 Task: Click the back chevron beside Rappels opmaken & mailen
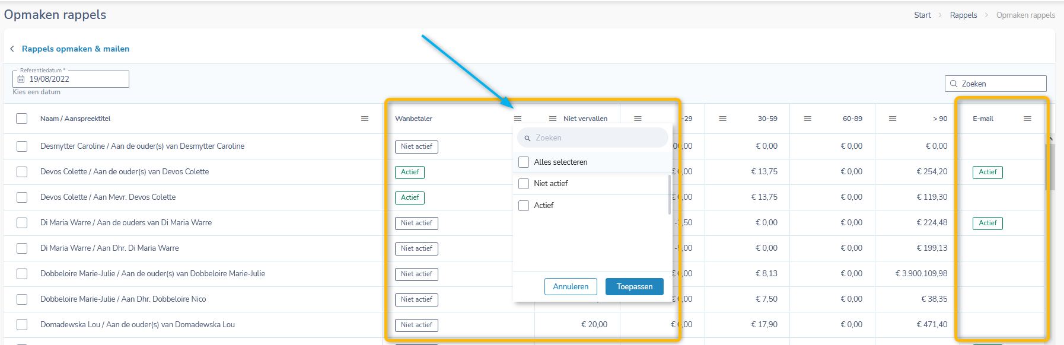point(12,49)
